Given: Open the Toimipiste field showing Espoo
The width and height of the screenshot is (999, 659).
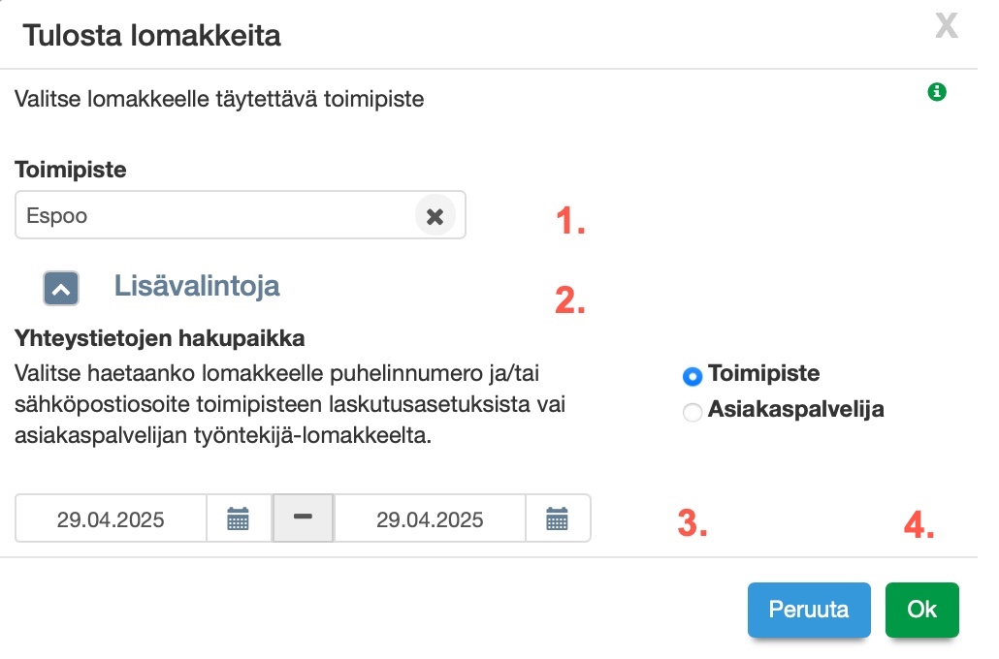Looking at the screenshot, I should pos(213,216).
